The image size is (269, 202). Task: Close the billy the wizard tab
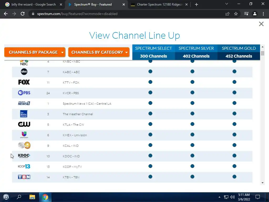point(61,5)
